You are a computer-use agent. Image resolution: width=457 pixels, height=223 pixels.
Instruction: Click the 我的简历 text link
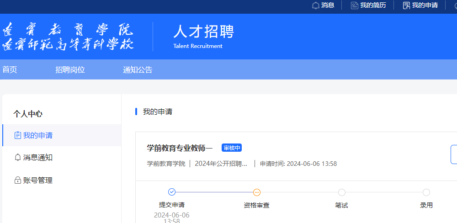373,5
